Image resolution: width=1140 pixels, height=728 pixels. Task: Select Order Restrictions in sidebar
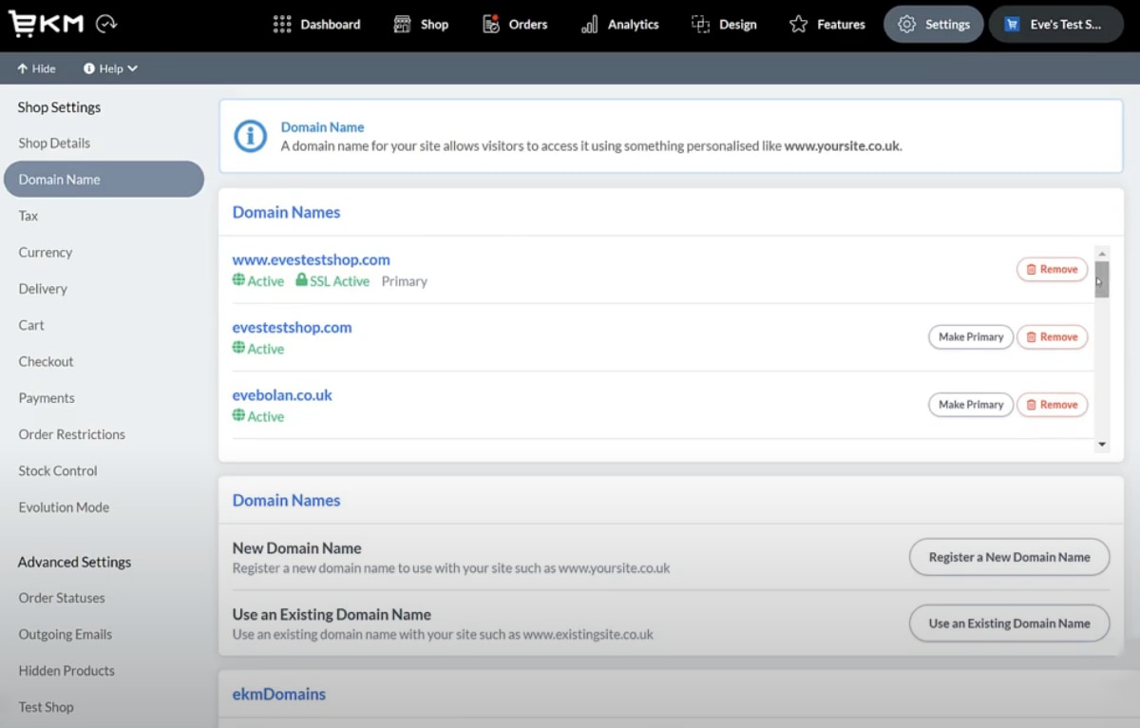coord(71,434)
